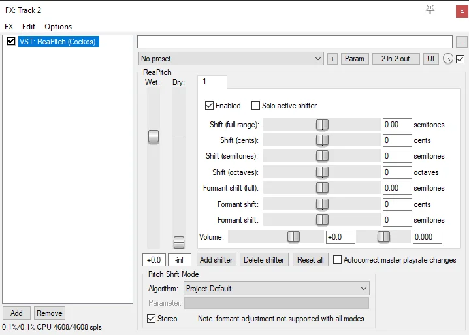Click the Param button
469x335 pixels.
tap(354, 59)
